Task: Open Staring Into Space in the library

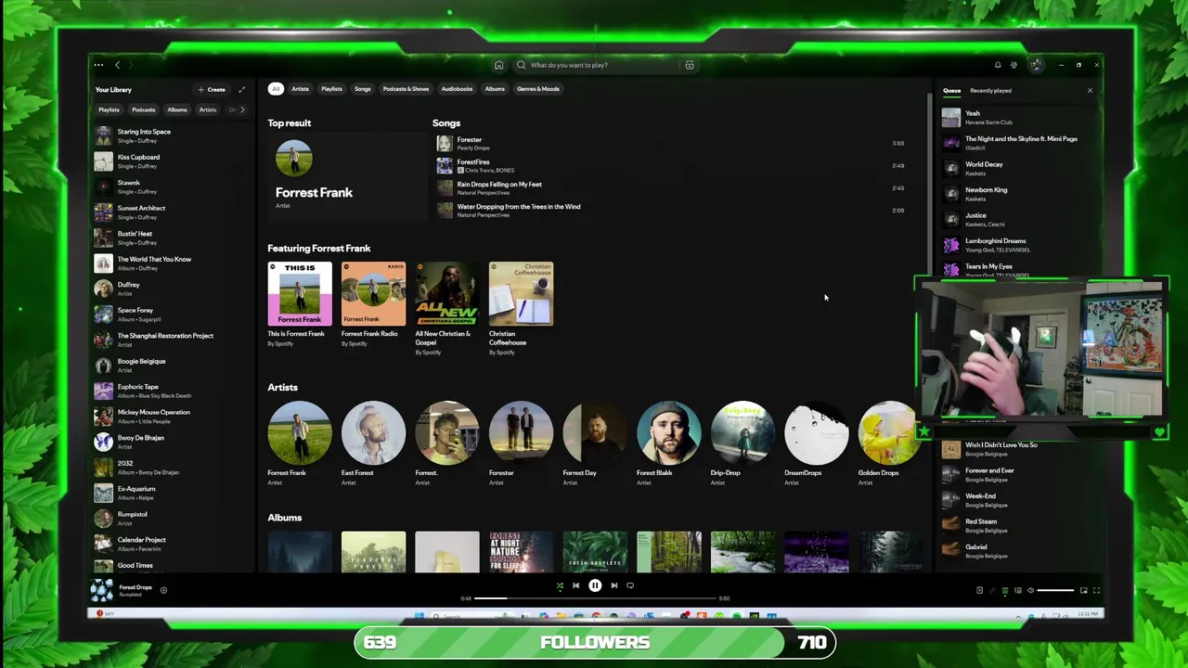Action: point(172,135)
